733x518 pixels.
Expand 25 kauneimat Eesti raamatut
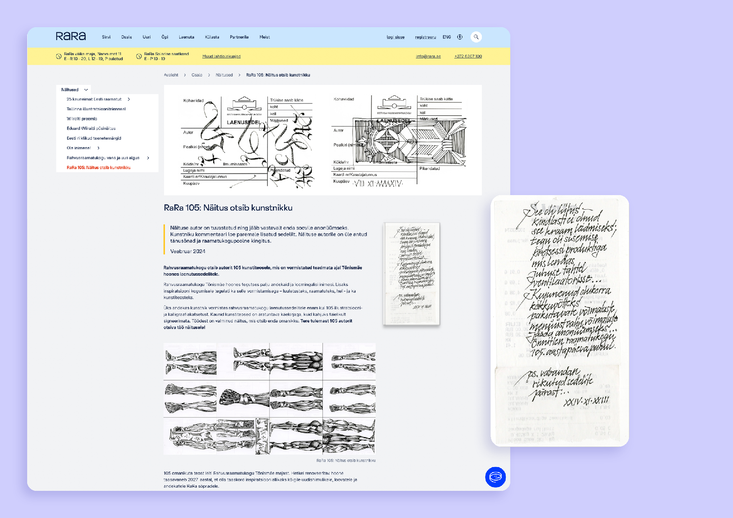click(129, 99)
